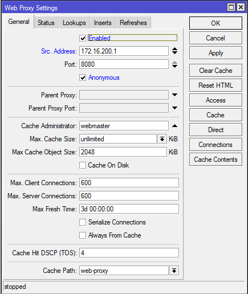The height and width of the screenshot is (294, 248).
Task: Click the Cache Path text field
Action: [x=124, y=270]
